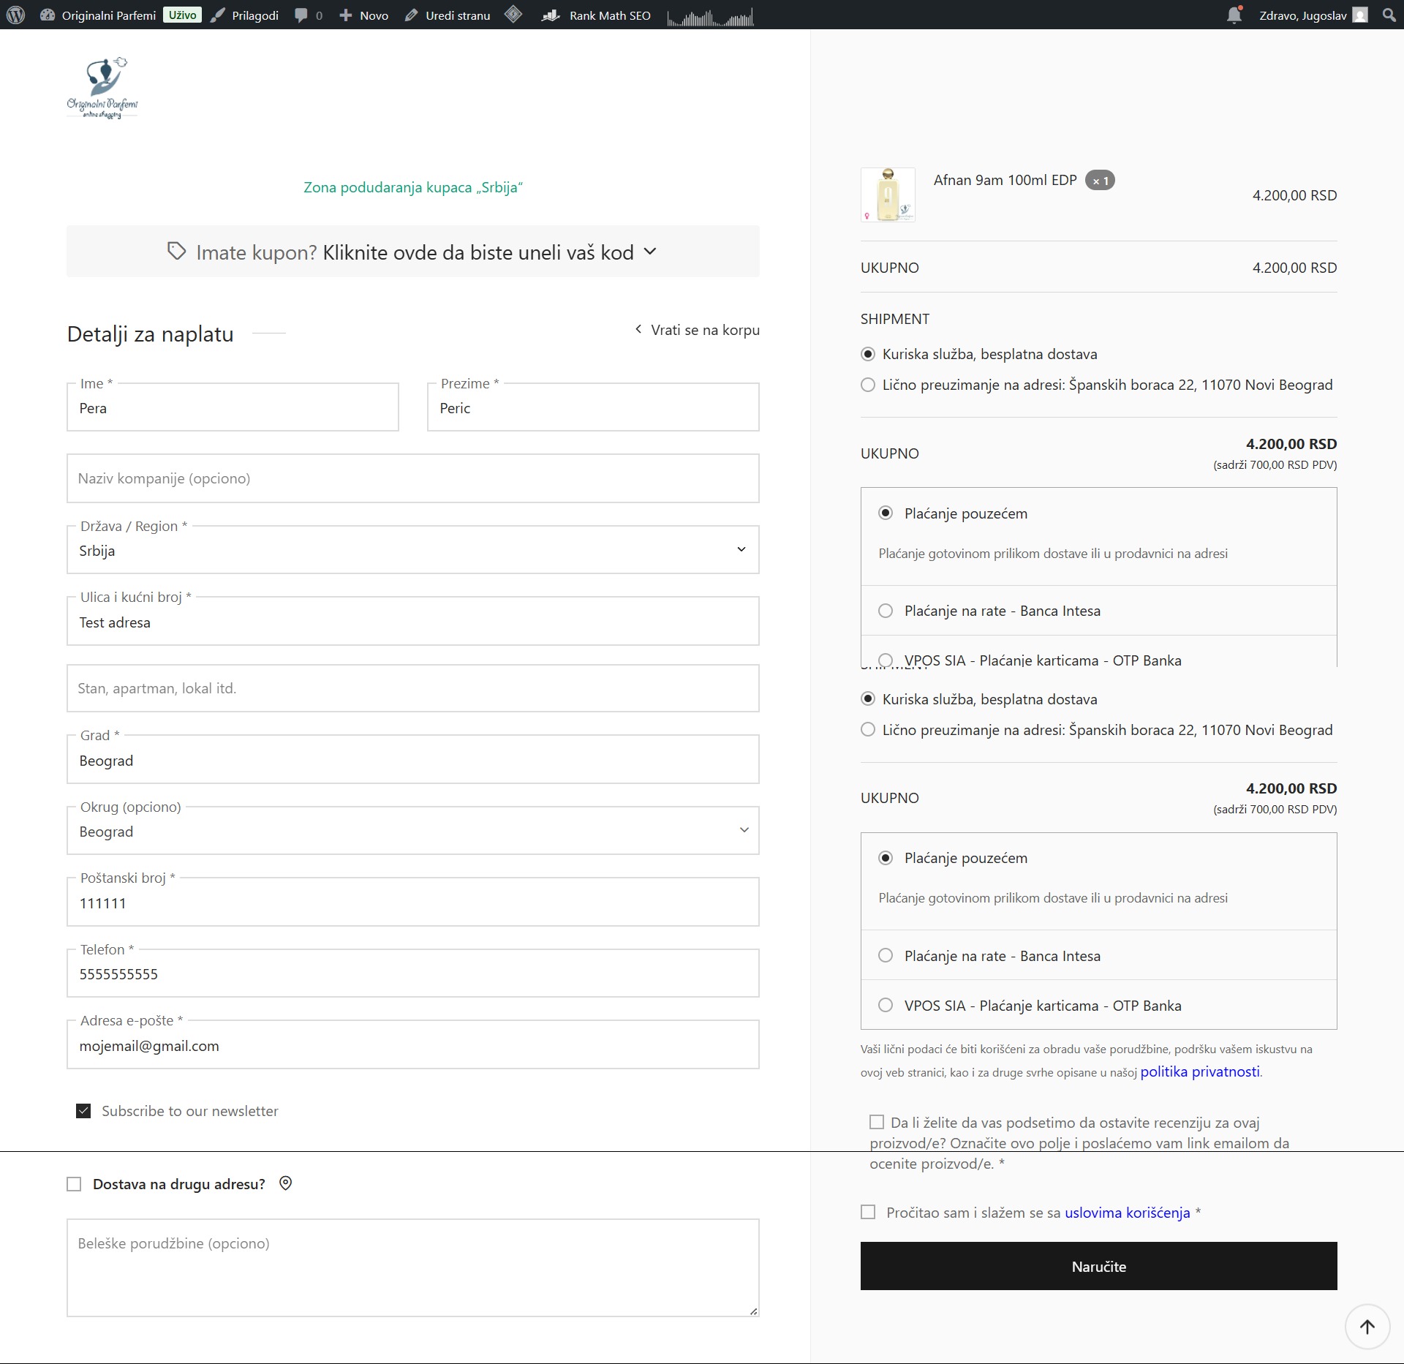Open the comments bubble icon

tap(301, 15)
